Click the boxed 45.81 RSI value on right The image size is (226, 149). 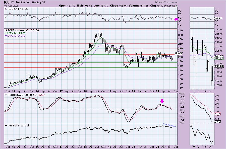pos(218,19)
